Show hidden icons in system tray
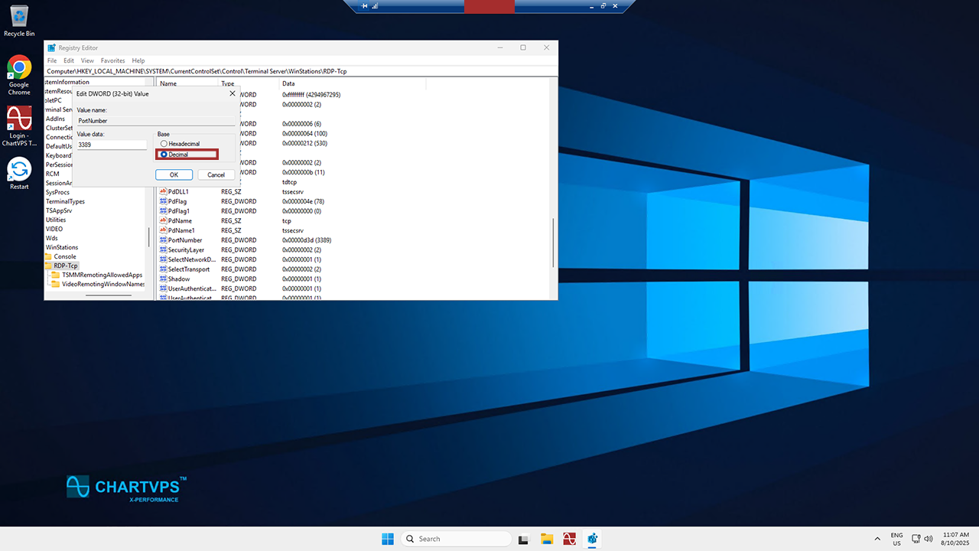Screen dimensions: 979x551 point(877,539)
